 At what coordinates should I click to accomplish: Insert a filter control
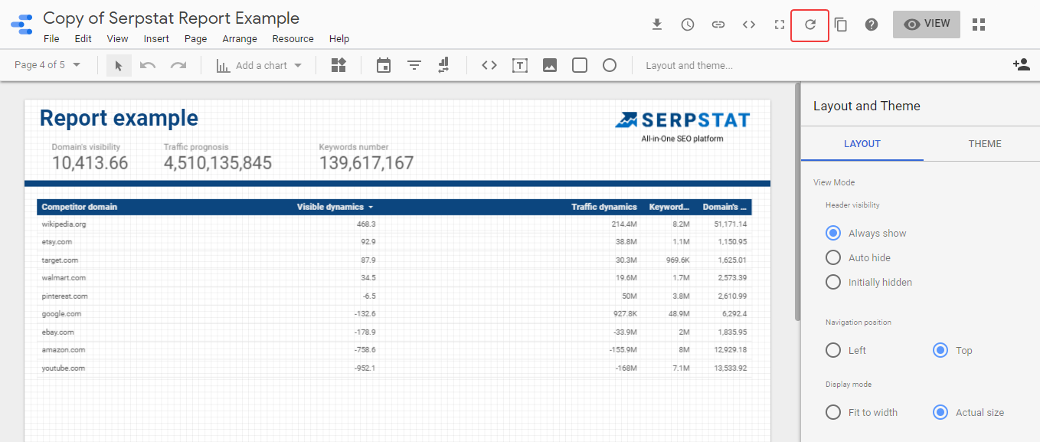point(414,65)
